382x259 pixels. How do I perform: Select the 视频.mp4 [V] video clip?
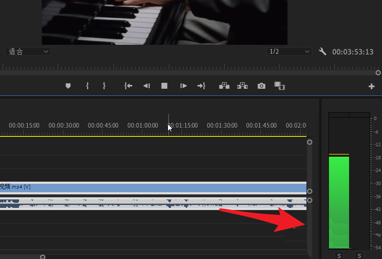click(153, 188)
